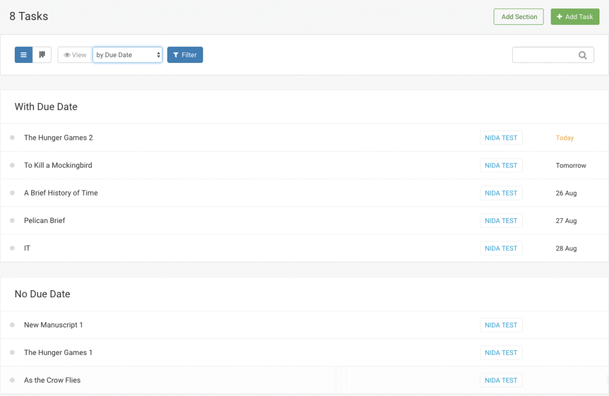The image size is (609, 396).
Task: Click into the search input field
Action: click(x=547, y=54)
